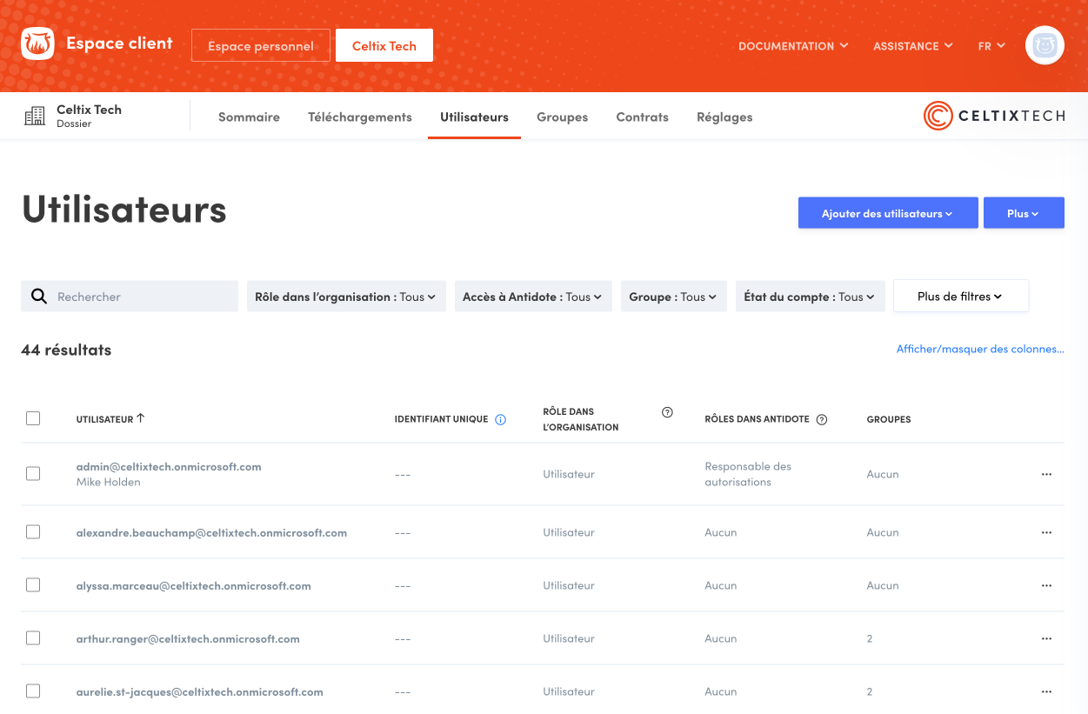Click the Celtix Tech building dossier icon
The image size is (1088, 714).
click(35, 117)
